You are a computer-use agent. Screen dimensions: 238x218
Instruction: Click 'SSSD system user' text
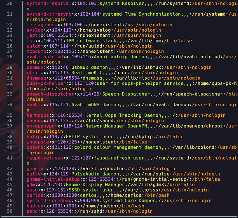91,190
